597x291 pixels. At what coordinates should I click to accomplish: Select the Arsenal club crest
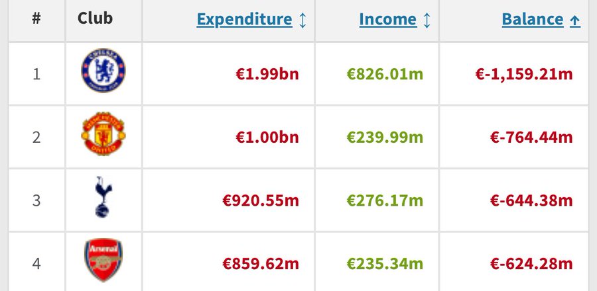pyautogui.click(x=103, y=261)
